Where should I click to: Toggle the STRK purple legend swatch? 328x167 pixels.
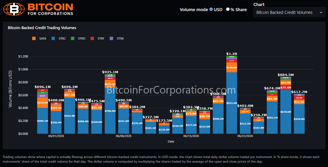(x=111, y=39)
